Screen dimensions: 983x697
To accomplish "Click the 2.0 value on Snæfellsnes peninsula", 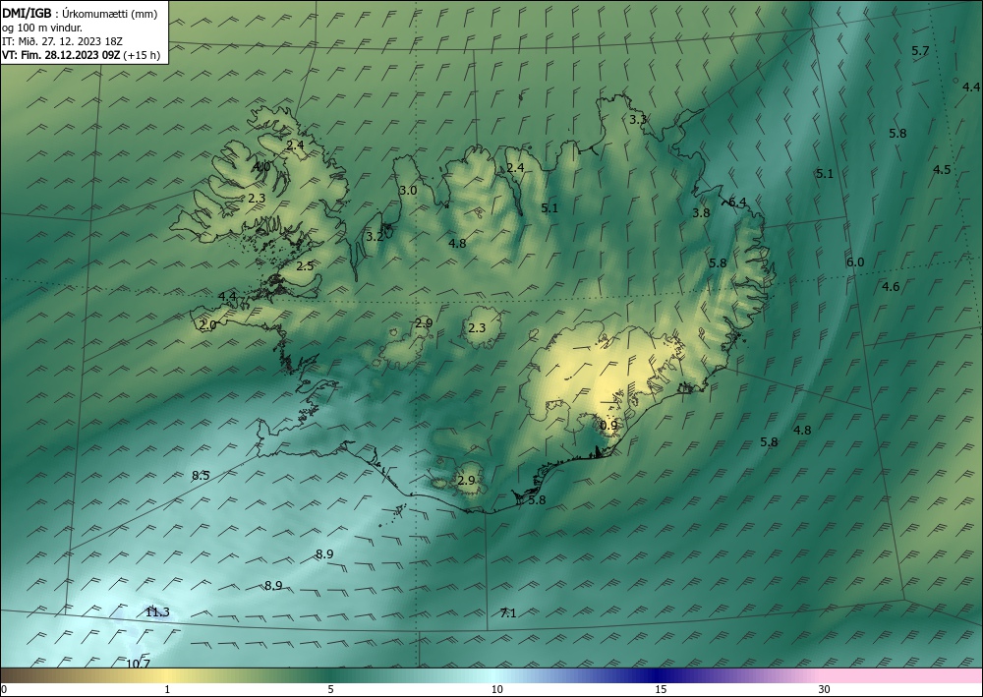I will pyautogui.click(x=207, y=325).
